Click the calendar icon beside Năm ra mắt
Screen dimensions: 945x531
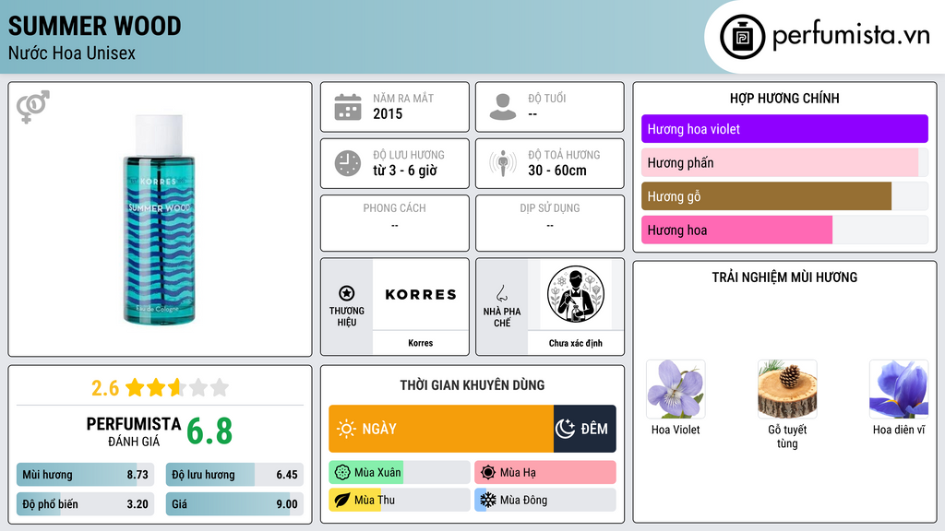pyautogui.click(x=348, y=107)
